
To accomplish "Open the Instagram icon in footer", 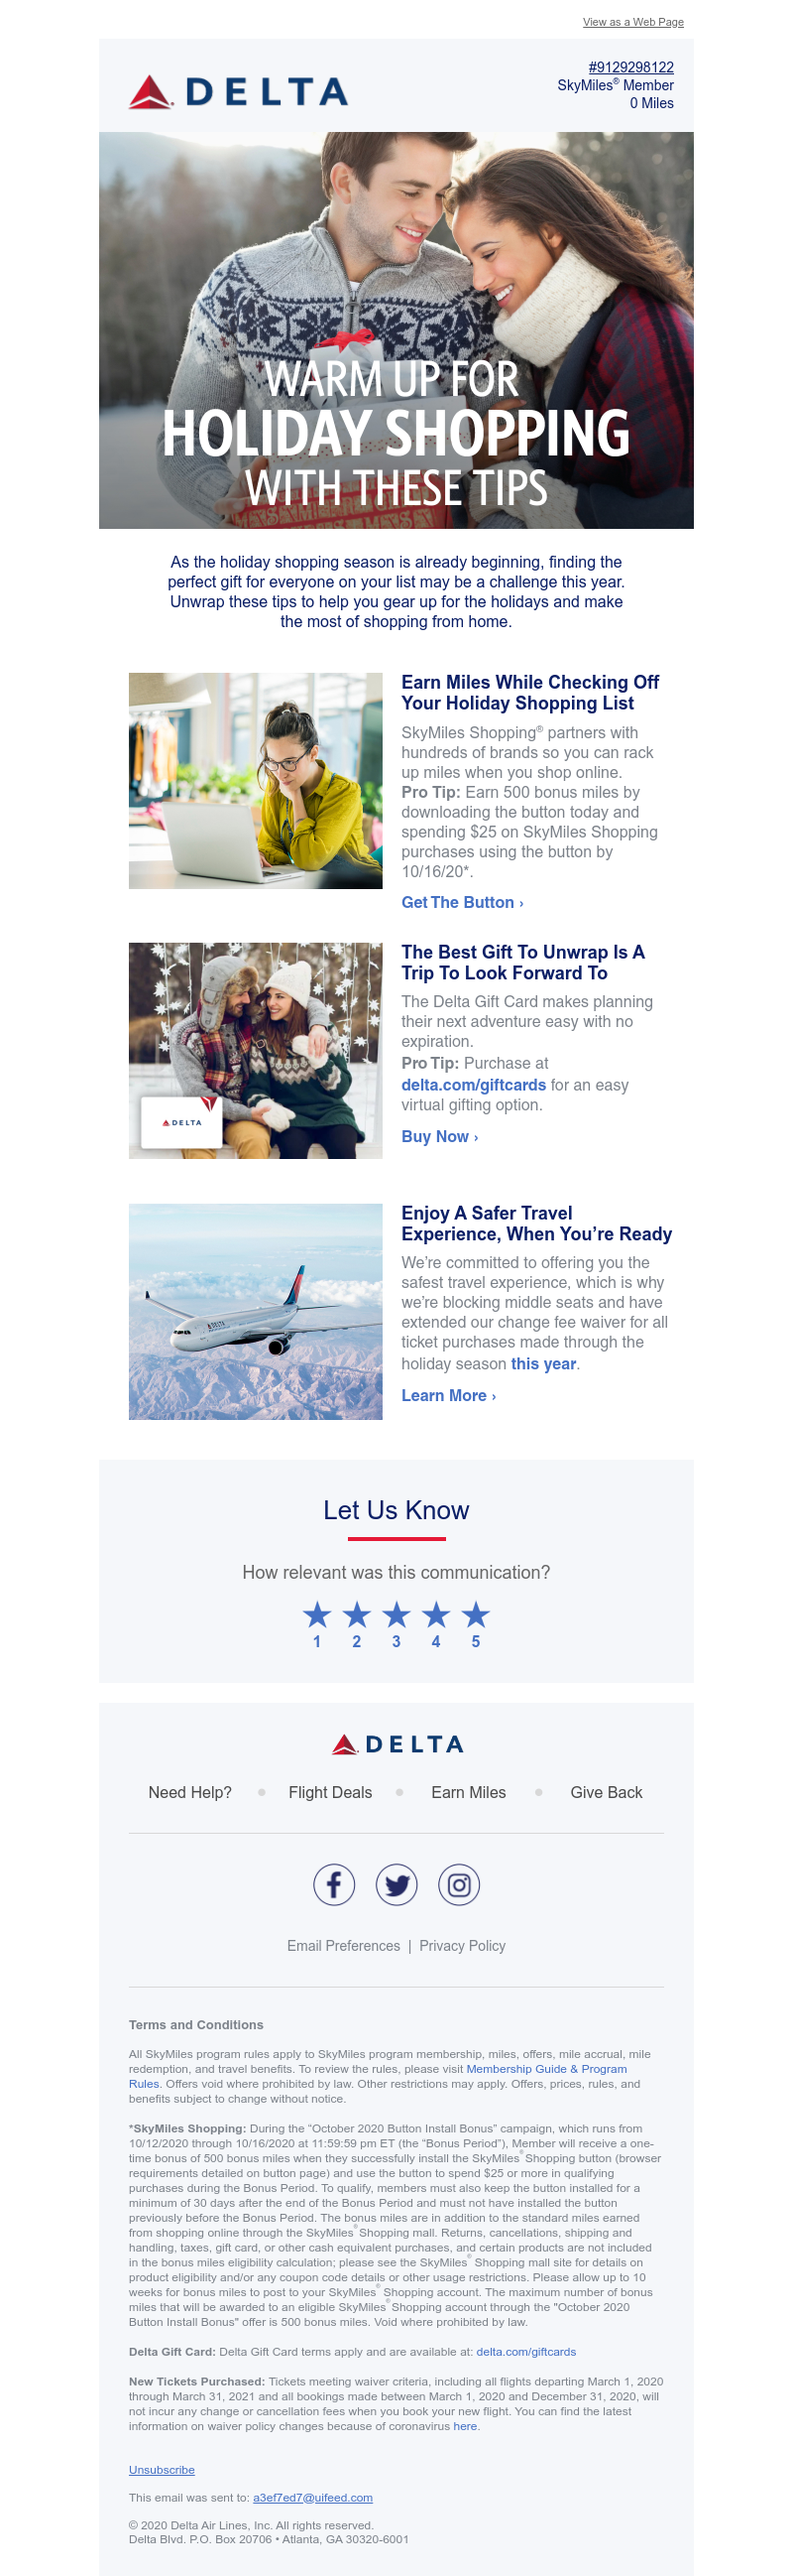I will [458, 1885].
